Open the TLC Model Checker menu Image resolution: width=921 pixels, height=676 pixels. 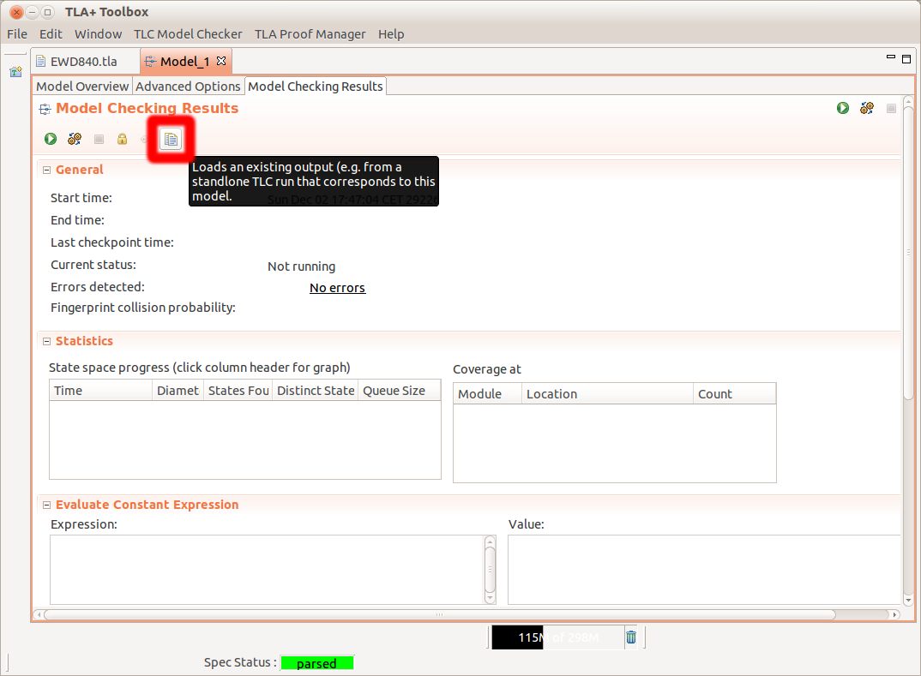(x=188, y=33)
